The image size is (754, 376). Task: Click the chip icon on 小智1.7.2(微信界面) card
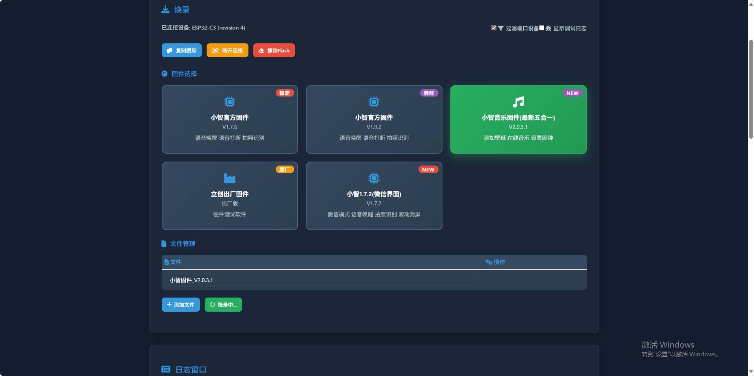(374, 179)
